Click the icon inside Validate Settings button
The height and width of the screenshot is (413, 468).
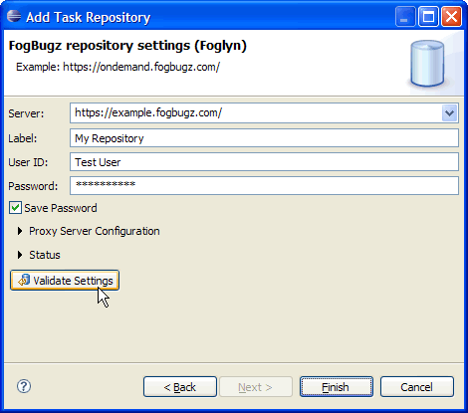(24, 281)
